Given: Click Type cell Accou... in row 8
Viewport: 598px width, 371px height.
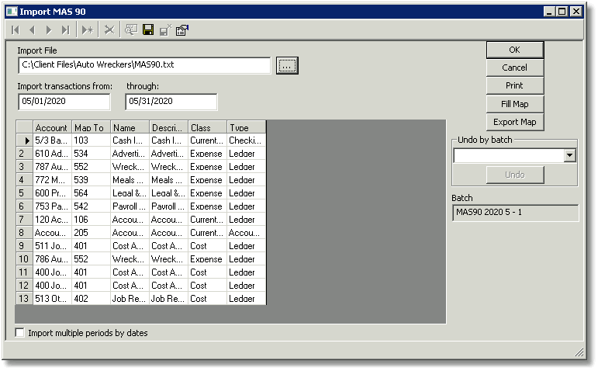Looking at the screenshot, I should point(247,232).
